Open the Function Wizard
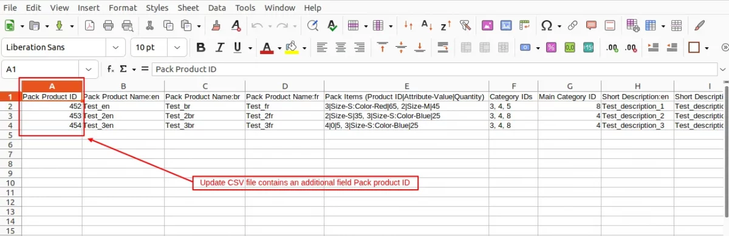729x236 pixels. tap(111, 69)
